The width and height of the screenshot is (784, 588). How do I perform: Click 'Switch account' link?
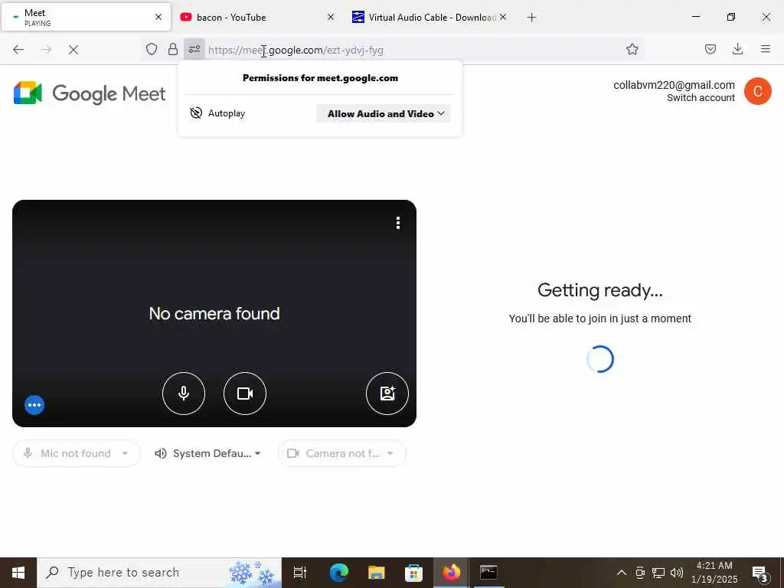701,98
